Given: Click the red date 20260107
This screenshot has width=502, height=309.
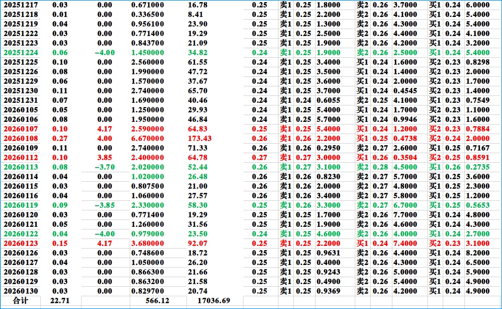Looking at the screenshot, I should point(21,129).
